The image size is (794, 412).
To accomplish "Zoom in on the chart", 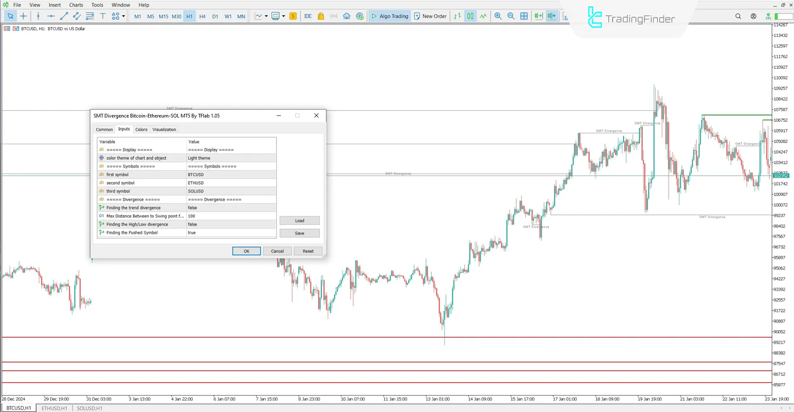I will tap(498, 16).
